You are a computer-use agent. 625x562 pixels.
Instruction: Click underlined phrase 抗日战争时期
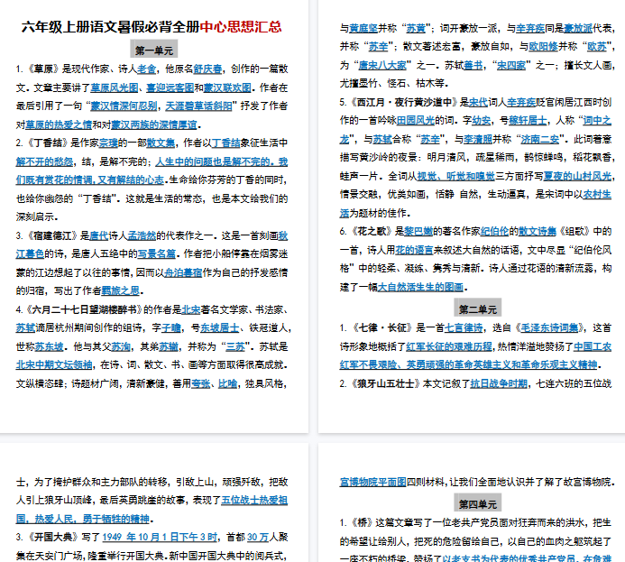pos(499,383)
